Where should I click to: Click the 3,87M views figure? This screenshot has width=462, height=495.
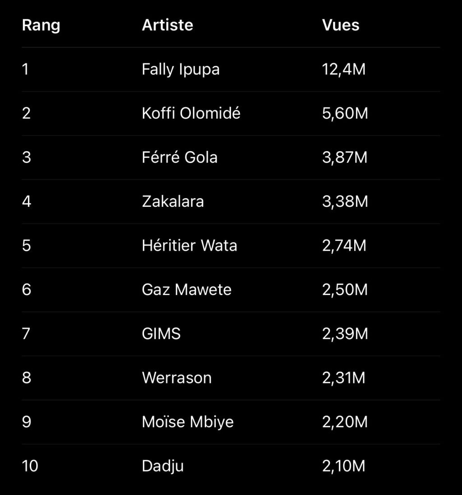tap(345, 158)
